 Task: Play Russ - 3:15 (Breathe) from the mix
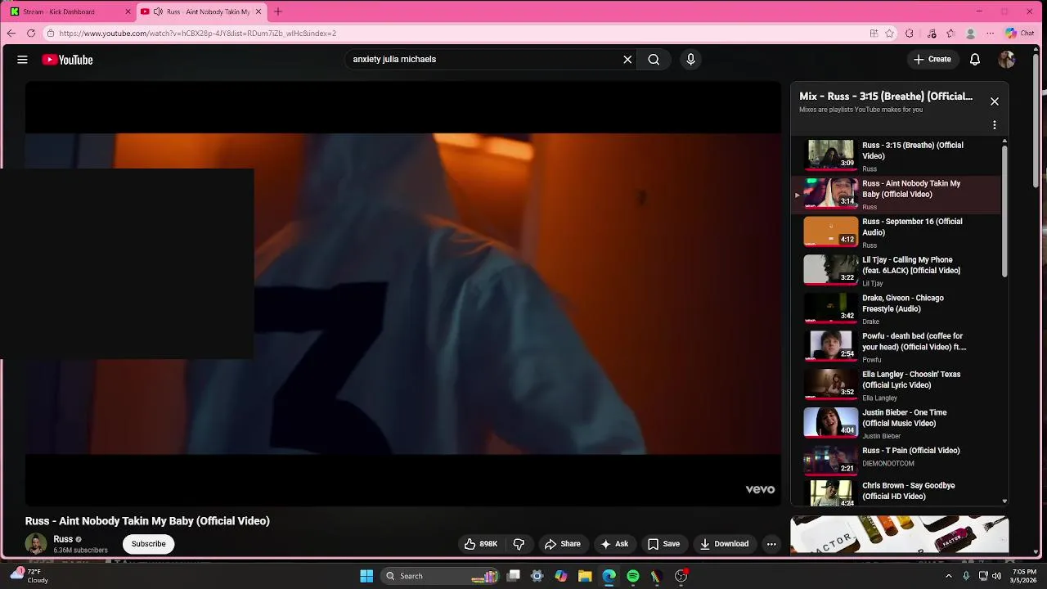coord(896,156)
